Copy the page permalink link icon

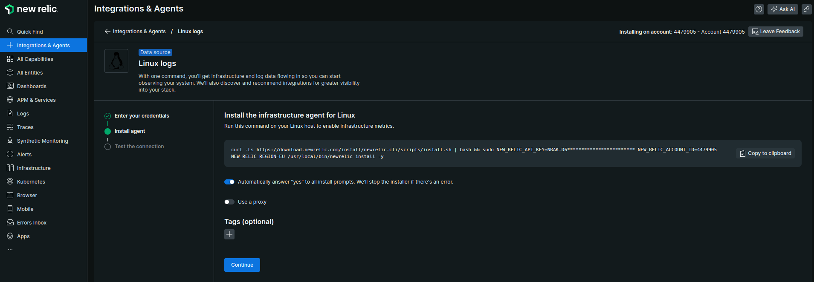click(x=807, y=9)
